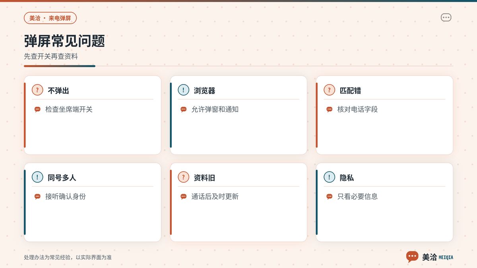Click the text 只看必要信息

pyautogui.click(x=357, y=197)
